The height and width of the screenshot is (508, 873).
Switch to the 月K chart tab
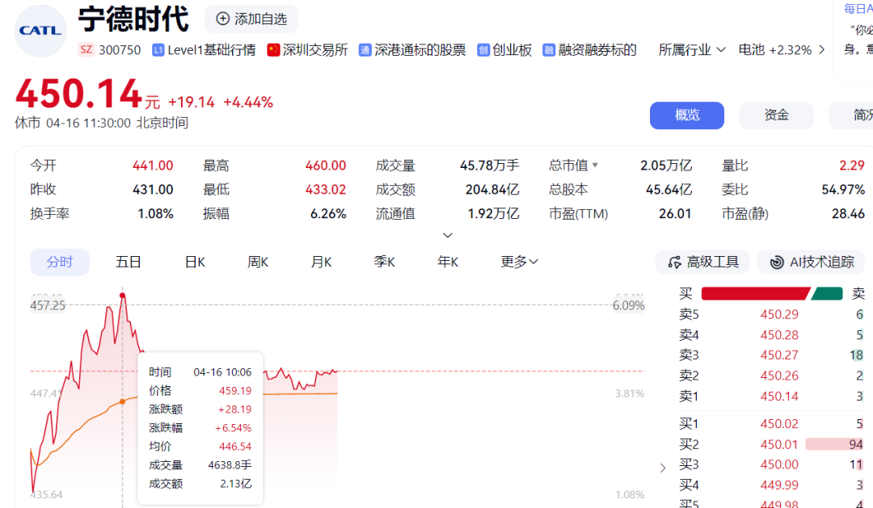[x=321, y=262]
